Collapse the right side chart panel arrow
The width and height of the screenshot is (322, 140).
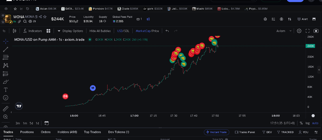tap(319, 70)
